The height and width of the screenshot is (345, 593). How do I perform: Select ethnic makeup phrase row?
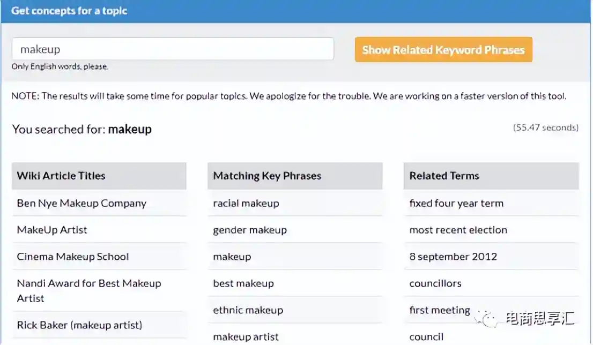248,310
